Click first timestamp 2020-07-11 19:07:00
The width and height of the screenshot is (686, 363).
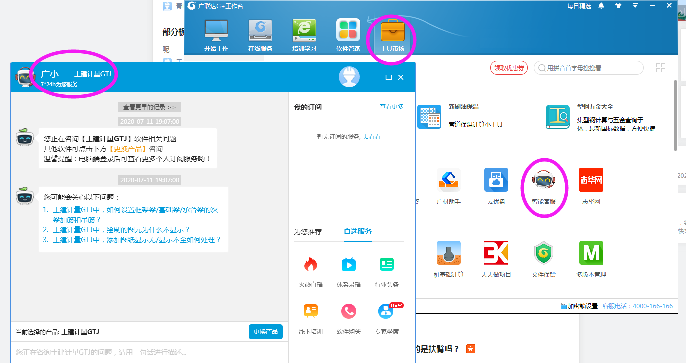click(x=149, y=121)
